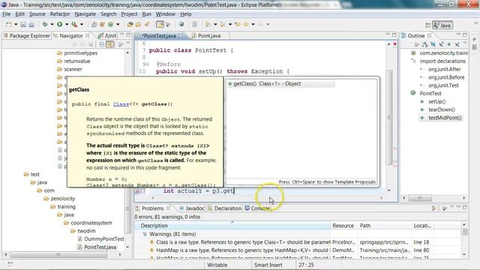
Task: Sort problems by Resource column header
Action: pyautogui.click(x=344, y=226)
